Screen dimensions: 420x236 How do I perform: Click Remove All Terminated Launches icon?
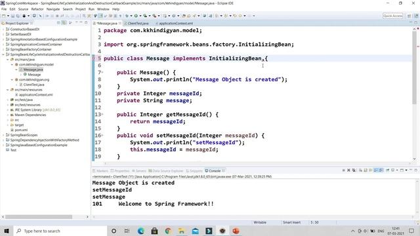point(354,170)
